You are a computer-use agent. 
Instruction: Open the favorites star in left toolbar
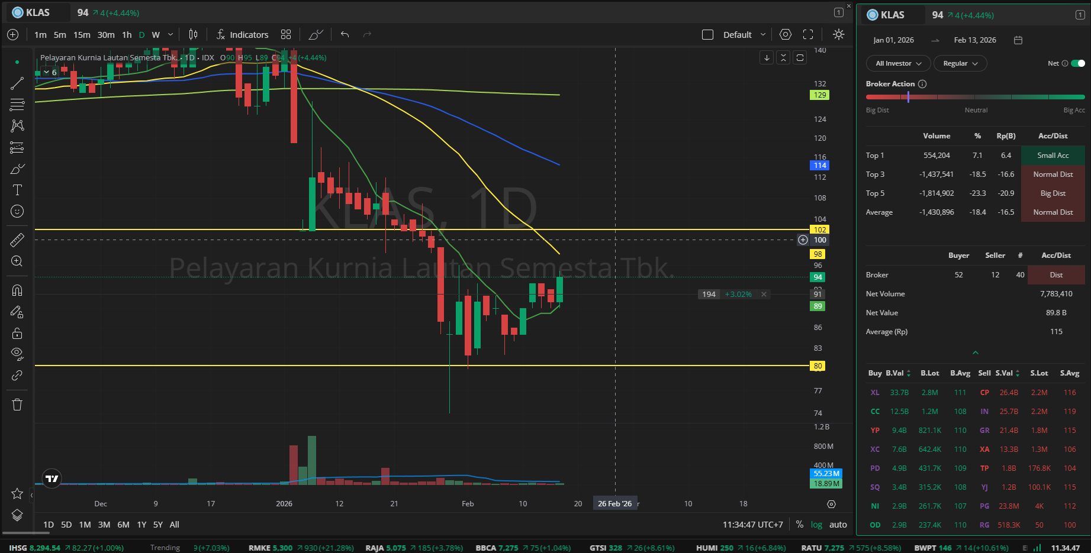tap(17, 493)
